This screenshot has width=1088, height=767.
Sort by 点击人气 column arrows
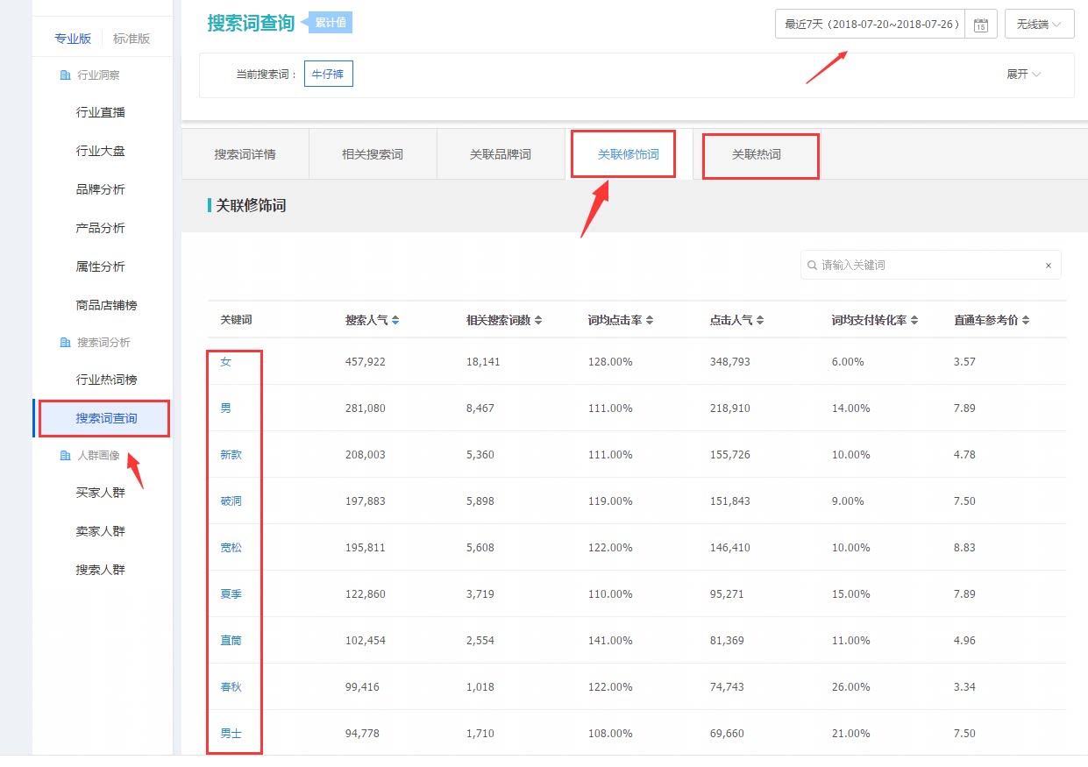(x=760, y=321)
